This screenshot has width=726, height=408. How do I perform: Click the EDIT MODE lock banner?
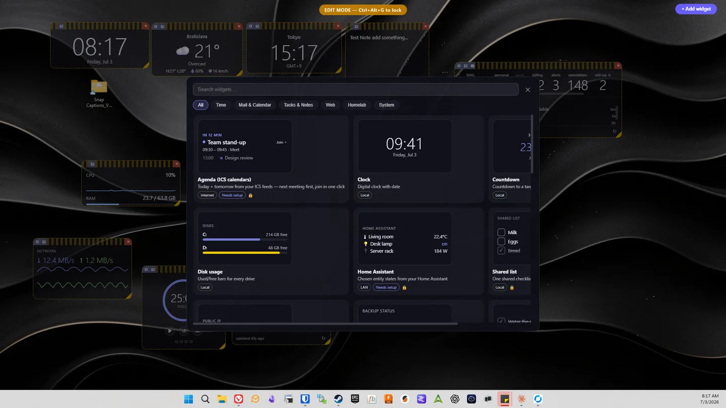[363, 10]
